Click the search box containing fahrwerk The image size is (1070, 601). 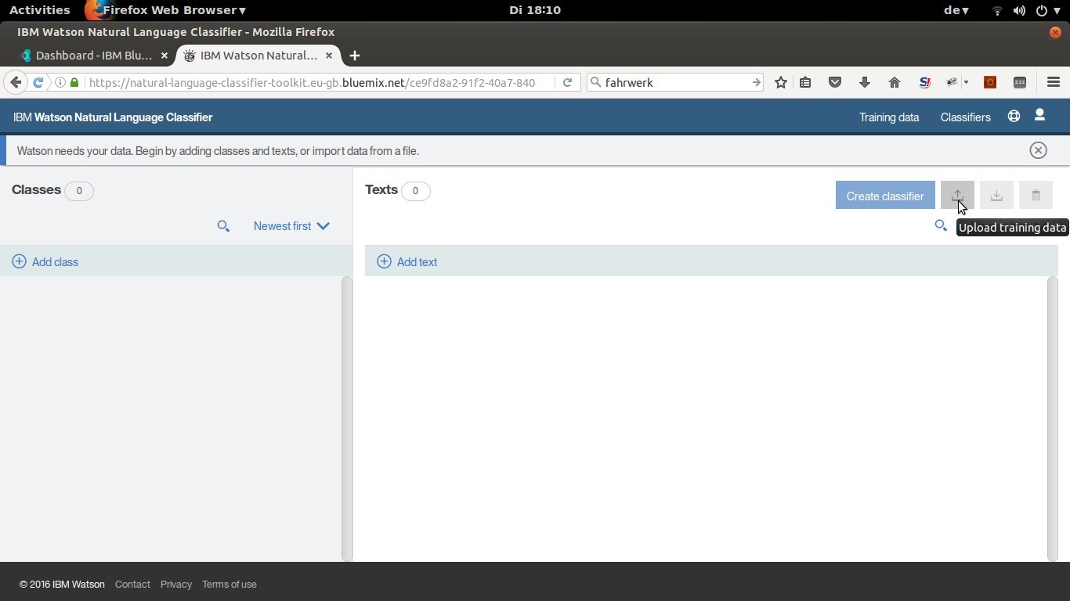674,82
